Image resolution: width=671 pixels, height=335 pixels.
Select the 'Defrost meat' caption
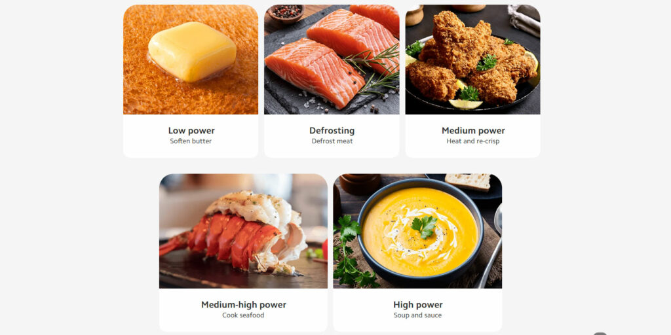click(x=332, y=141)
